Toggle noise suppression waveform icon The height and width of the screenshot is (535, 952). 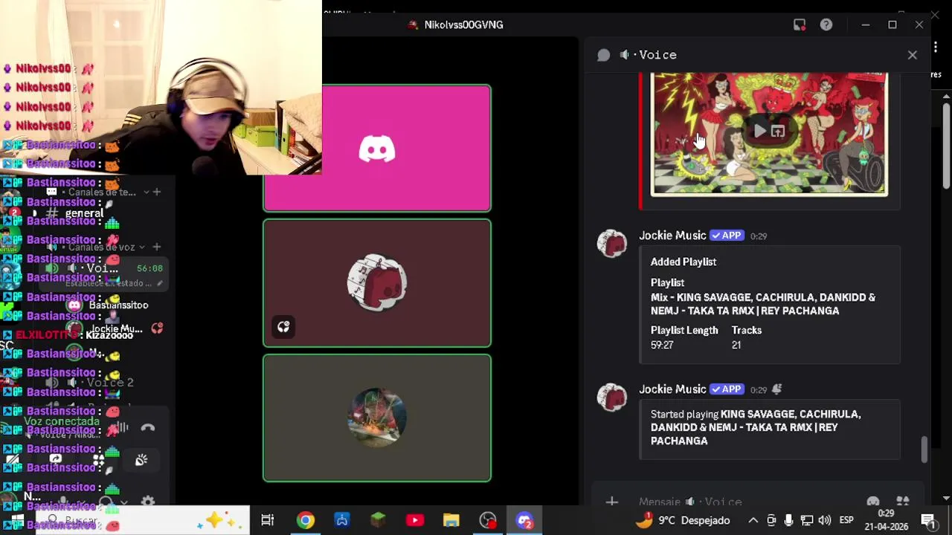pyautogui.click(x=121, y=427)
